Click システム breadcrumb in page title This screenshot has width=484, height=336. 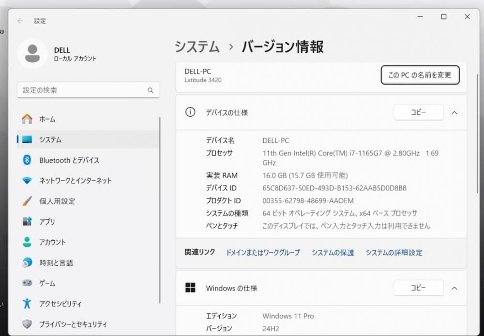pos(197,46)
